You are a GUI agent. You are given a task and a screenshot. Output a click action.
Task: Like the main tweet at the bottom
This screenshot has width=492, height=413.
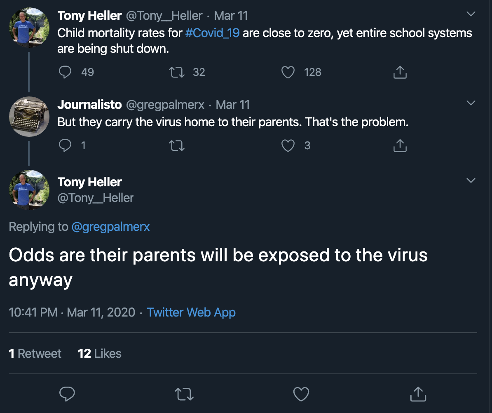301,394
